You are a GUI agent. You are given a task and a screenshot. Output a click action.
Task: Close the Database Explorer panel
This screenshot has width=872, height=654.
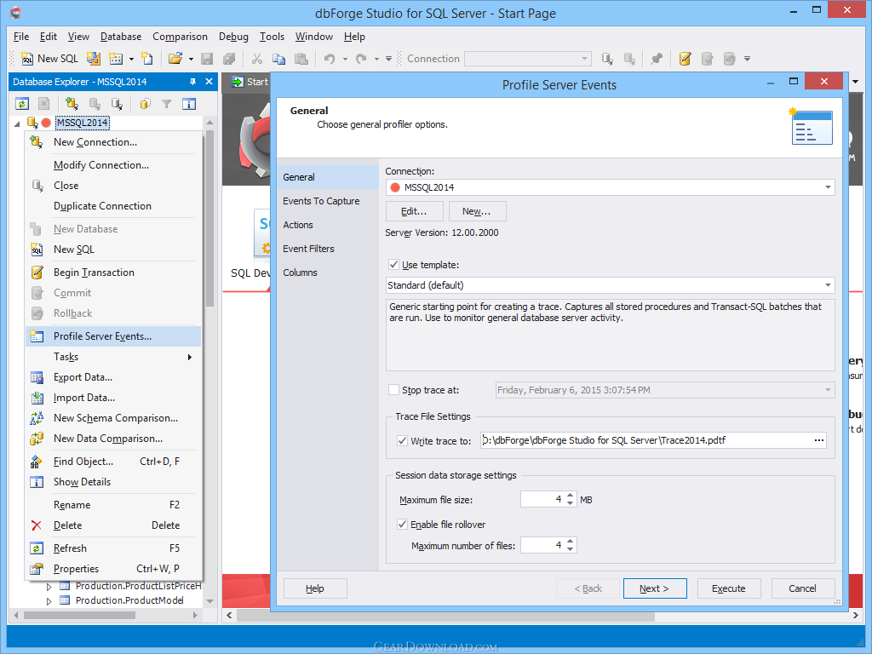point(209,82)
